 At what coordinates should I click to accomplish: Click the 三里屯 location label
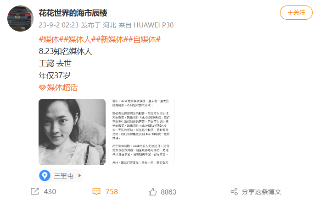click(64, 176)
